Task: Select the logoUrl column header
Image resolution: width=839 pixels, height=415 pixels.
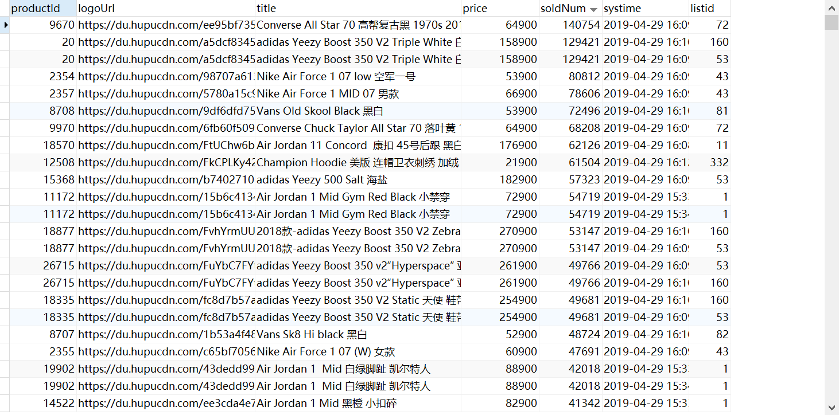Action: (x=166, y=8)
